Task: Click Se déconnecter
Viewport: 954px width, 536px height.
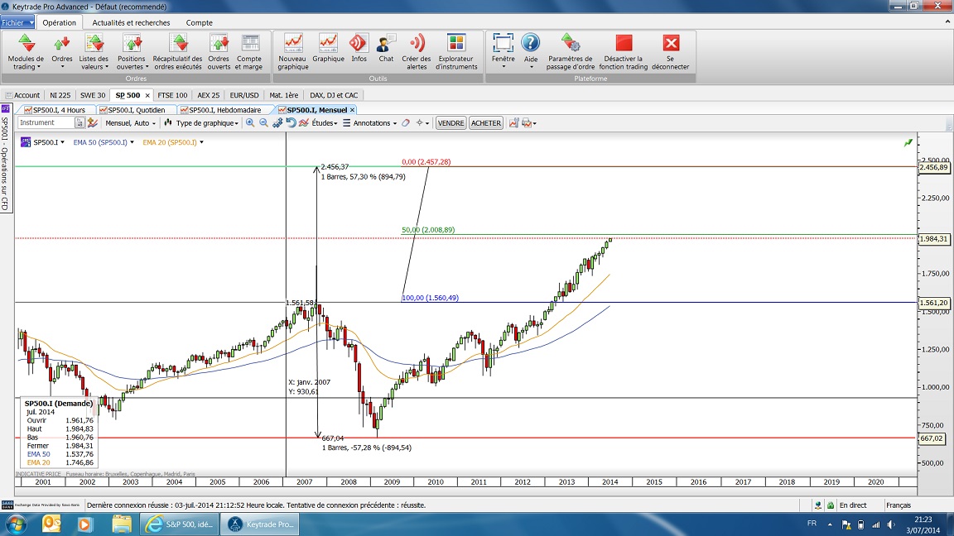Action: [671, 52]
